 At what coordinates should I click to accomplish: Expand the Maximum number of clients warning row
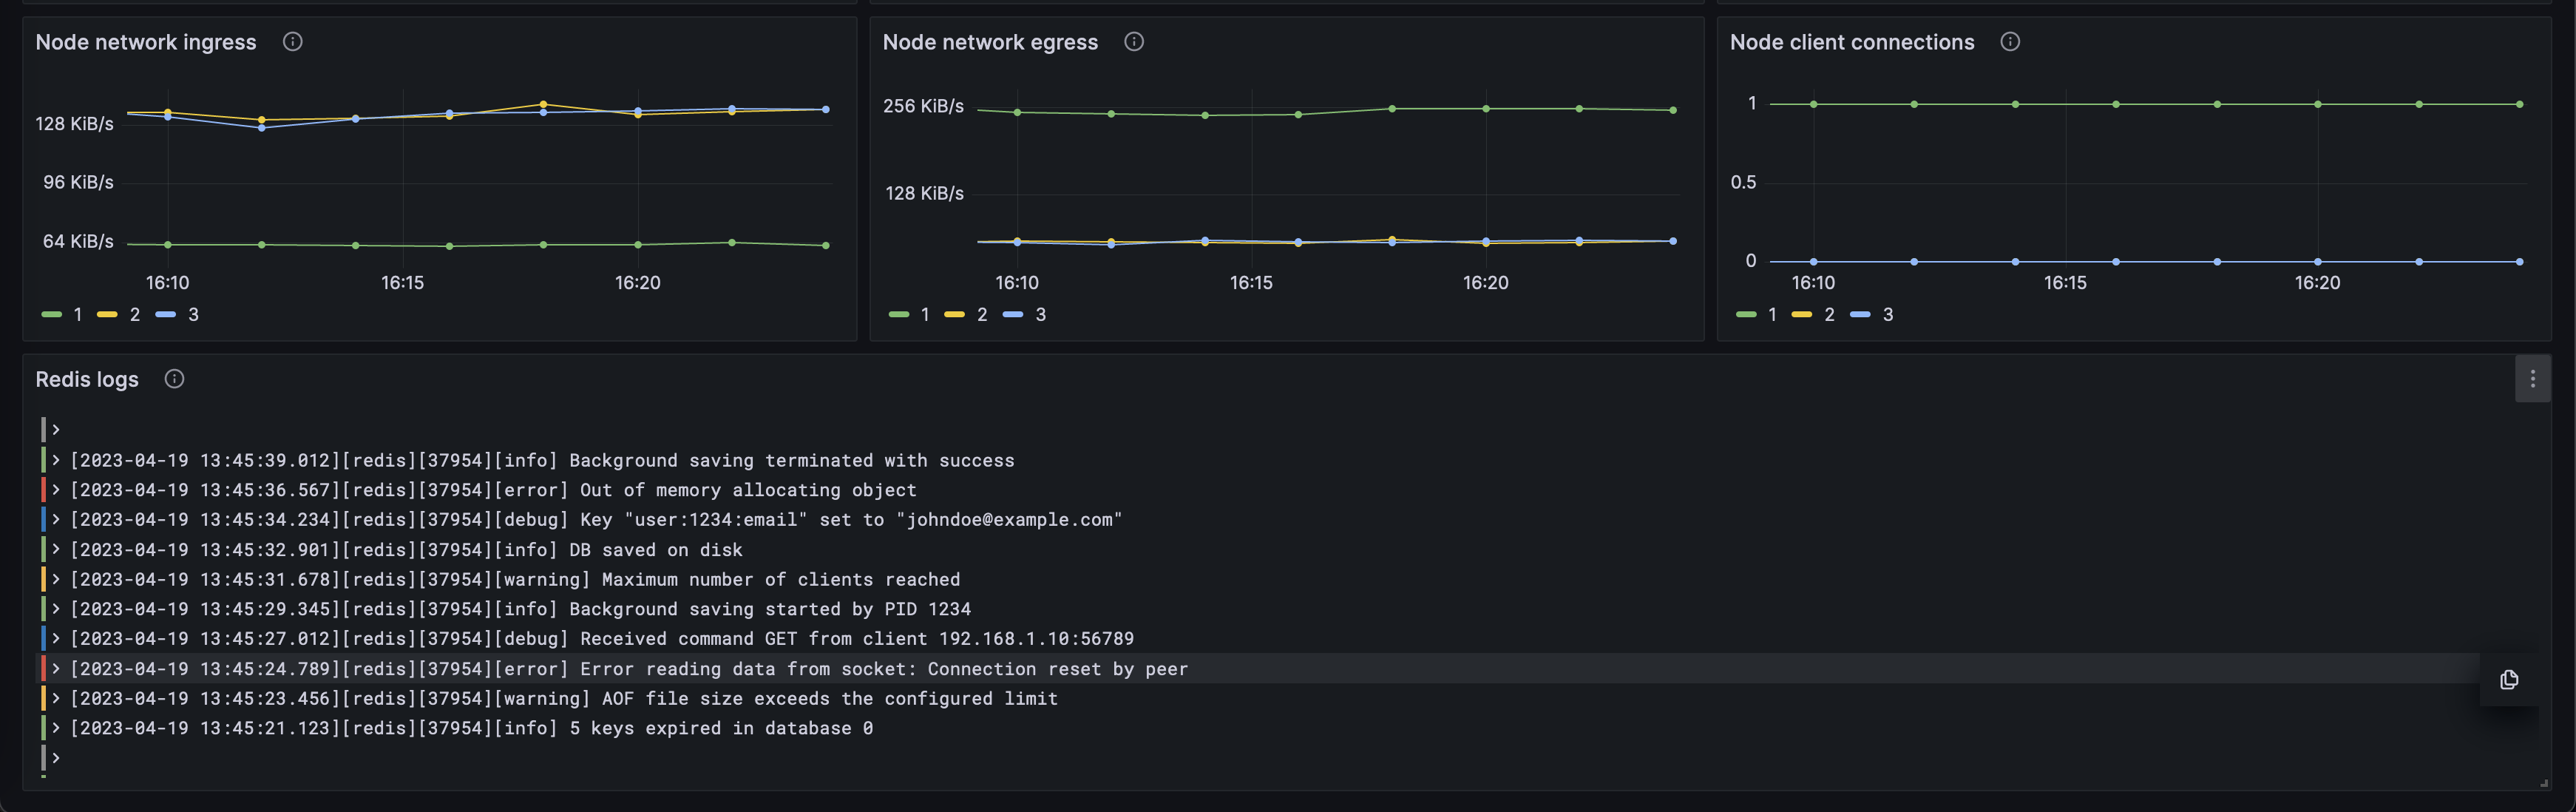56,580
